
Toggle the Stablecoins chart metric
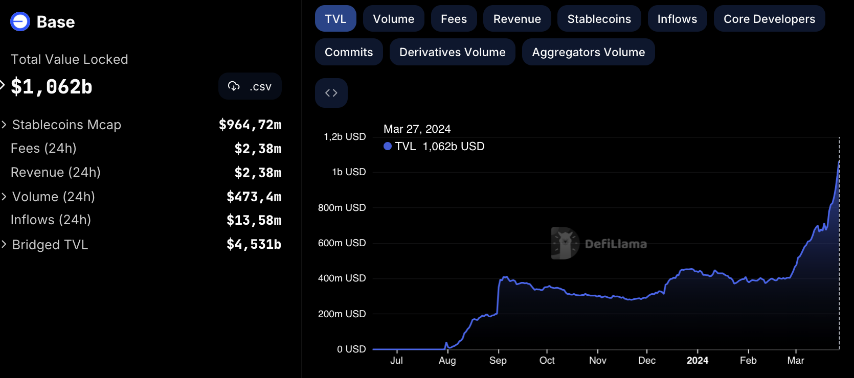click(x=599, y=19)
